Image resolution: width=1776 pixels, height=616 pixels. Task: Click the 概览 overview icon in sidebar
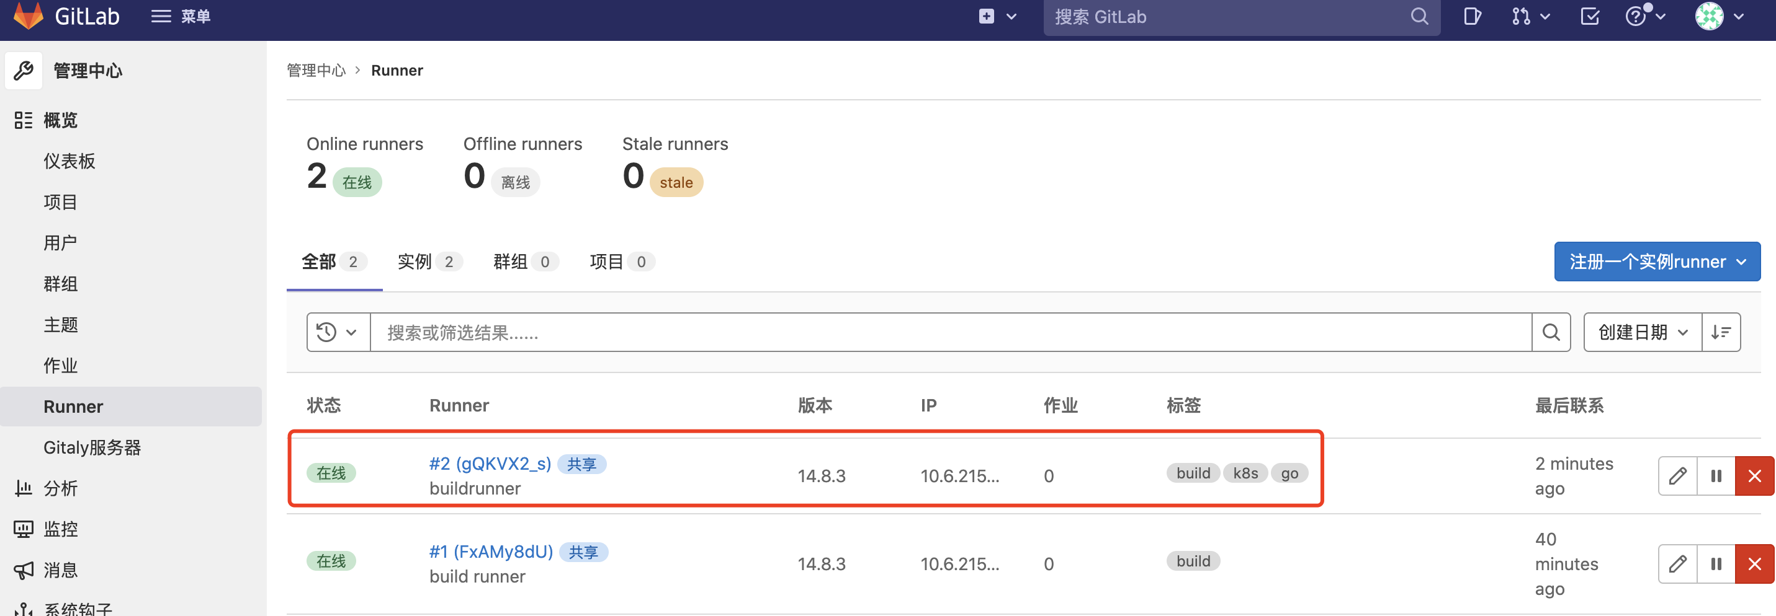pos(24,120)
